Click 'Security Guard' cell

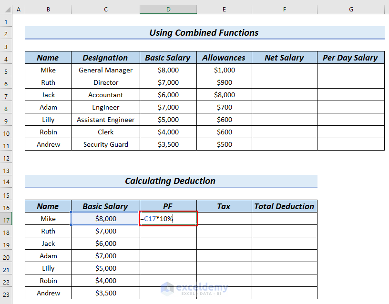pyautogui.click(x=105, y=144)
